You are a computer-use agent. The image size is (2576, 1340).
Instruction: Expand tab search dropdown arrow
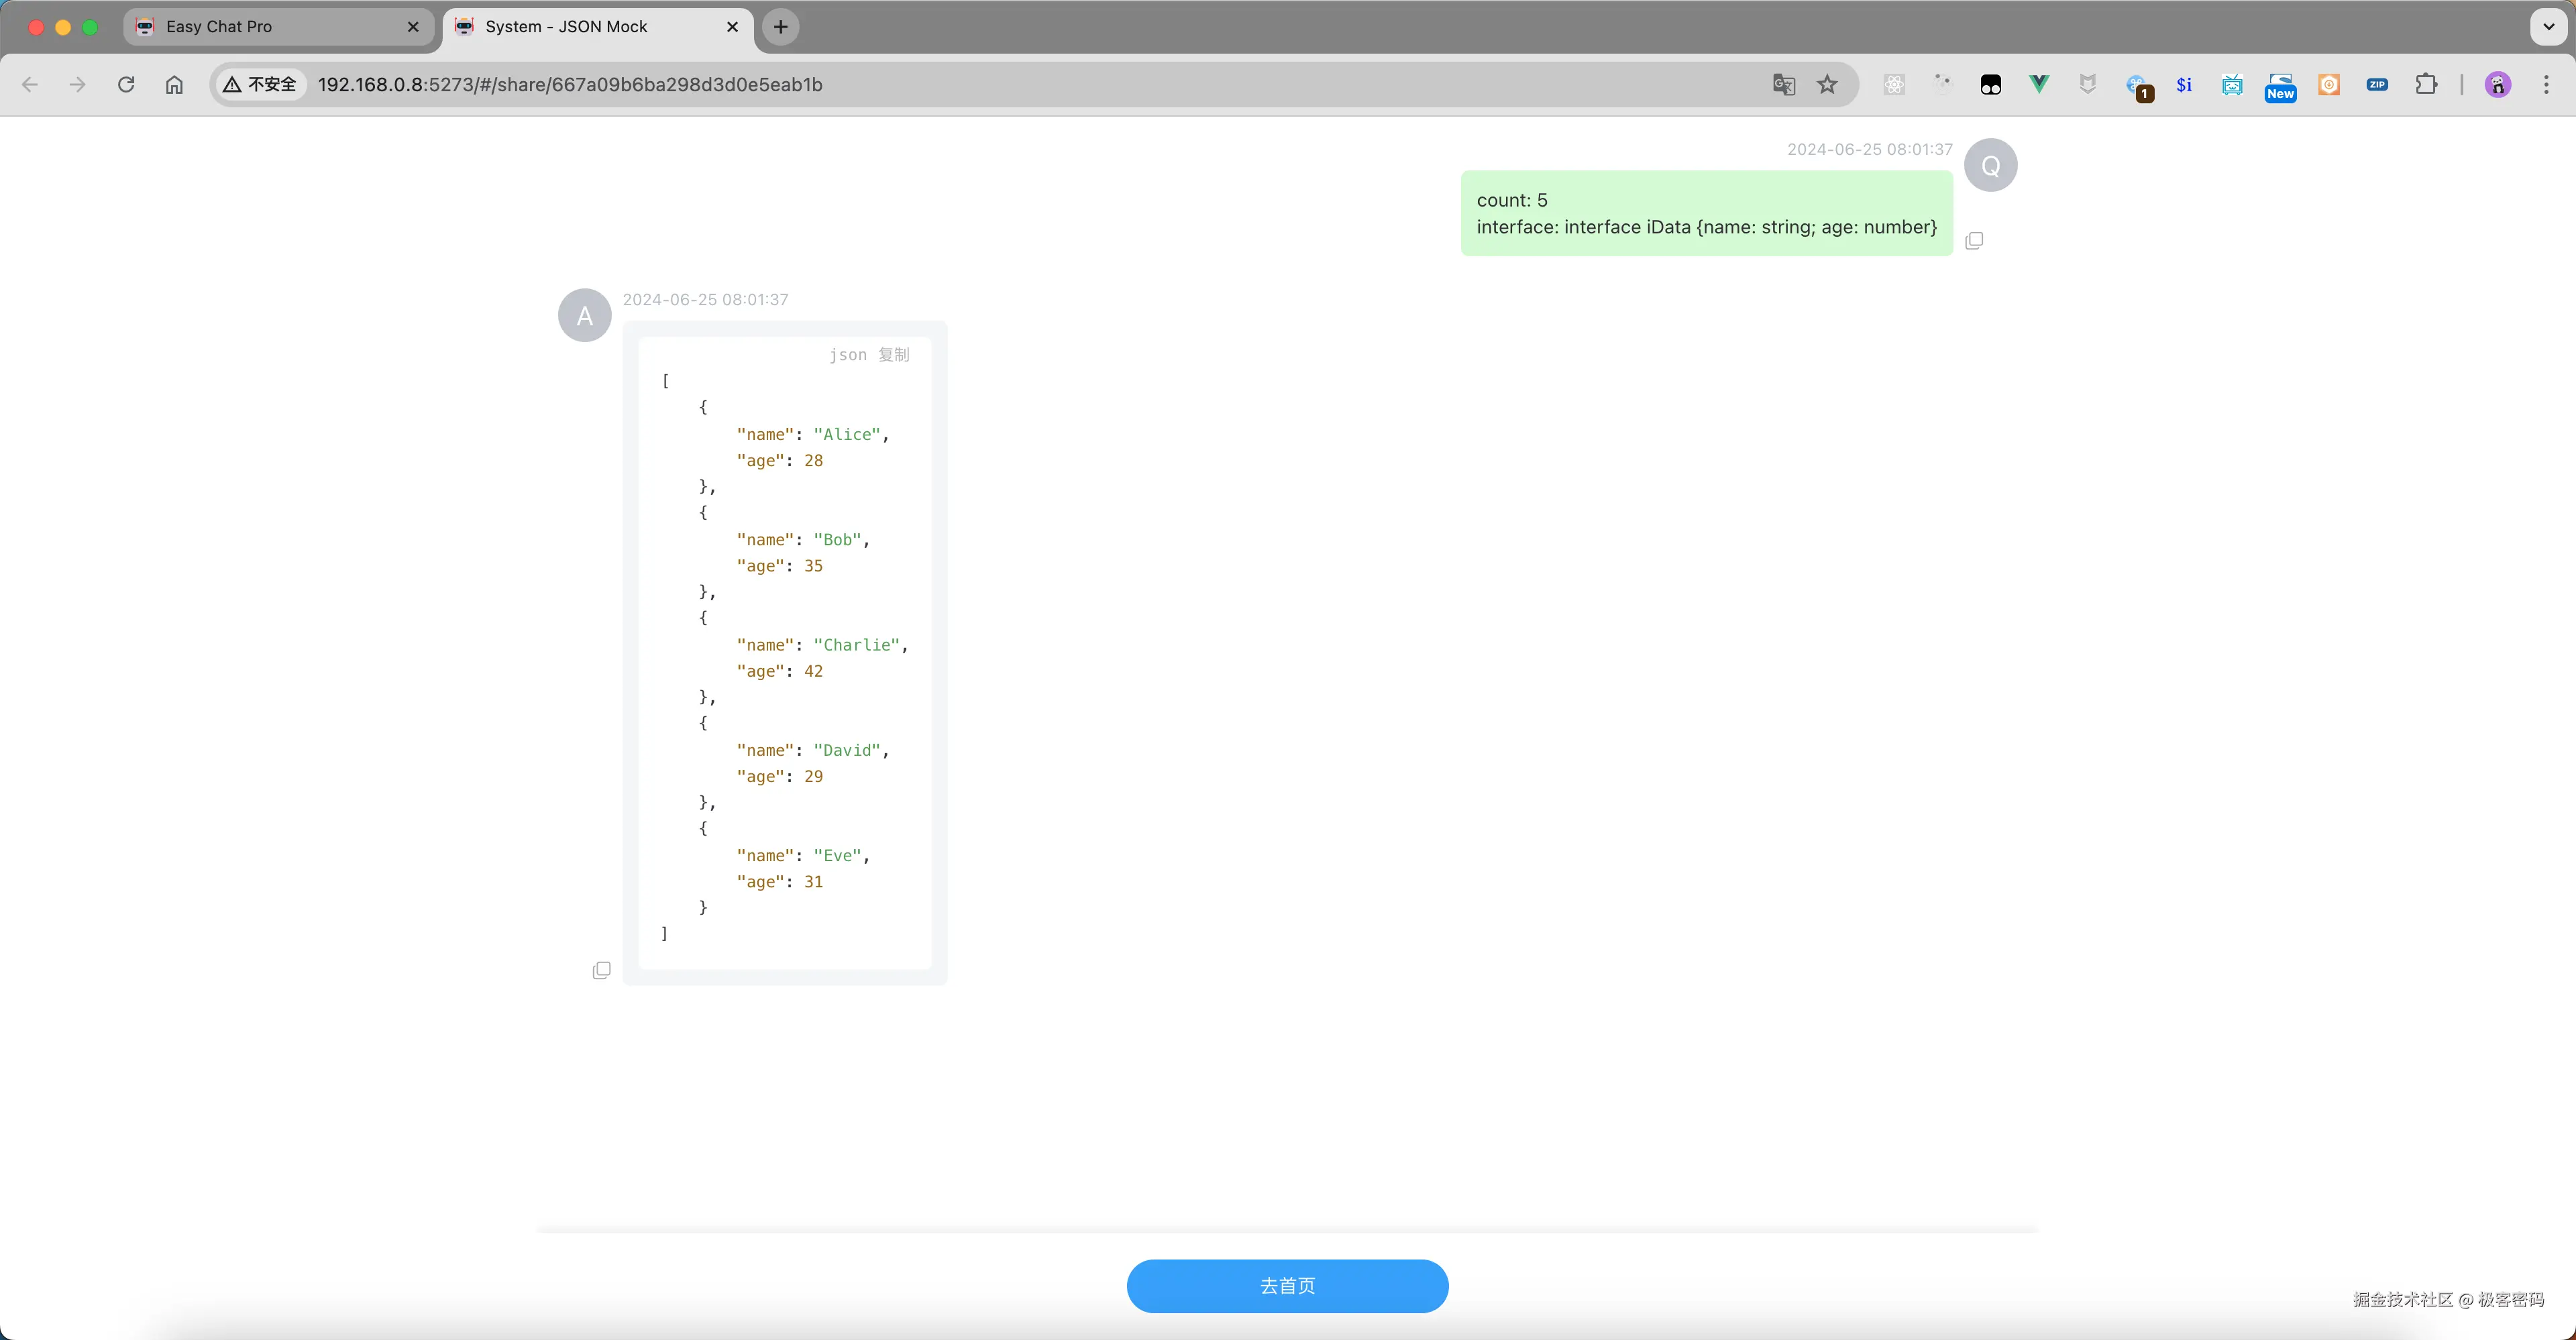point(2548,27)
